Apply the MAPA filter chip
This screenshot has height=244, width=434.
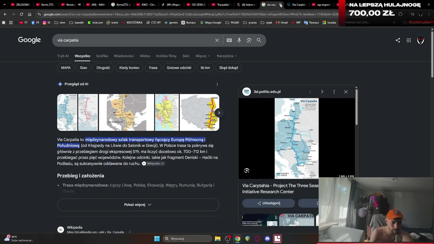[66, 68]
